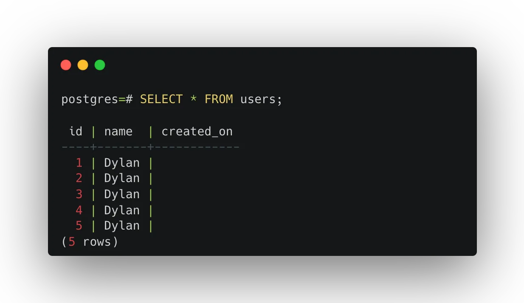Click the created_on column header
This screenshot has height=303, width=524.
197,132
